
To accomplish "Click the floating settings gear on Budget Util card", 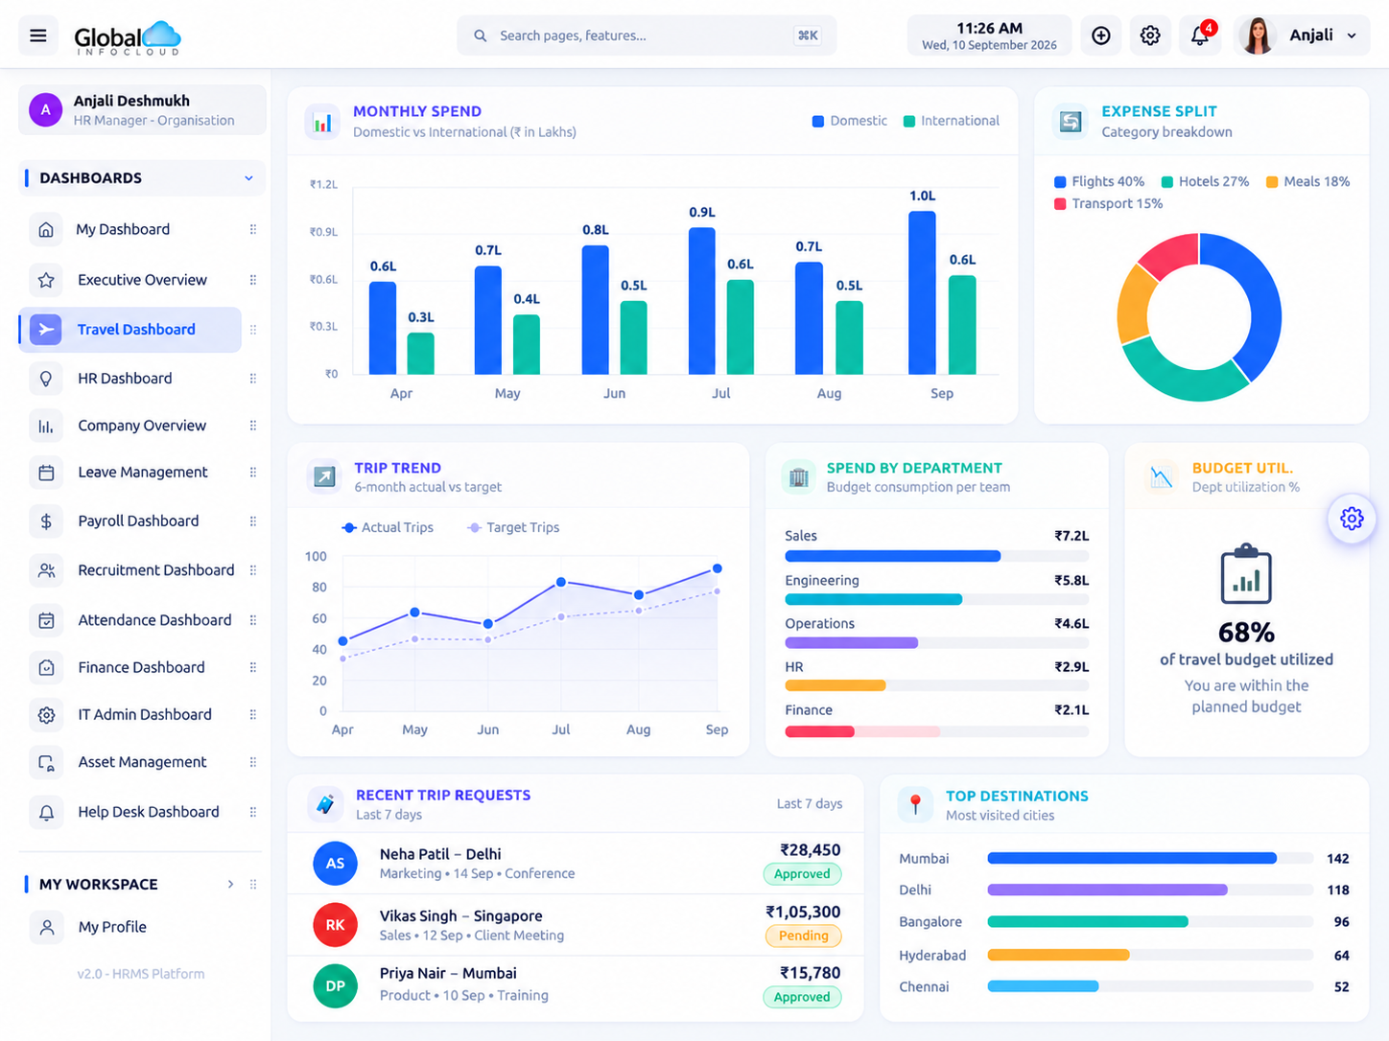I will click(x=1352, y=519).
